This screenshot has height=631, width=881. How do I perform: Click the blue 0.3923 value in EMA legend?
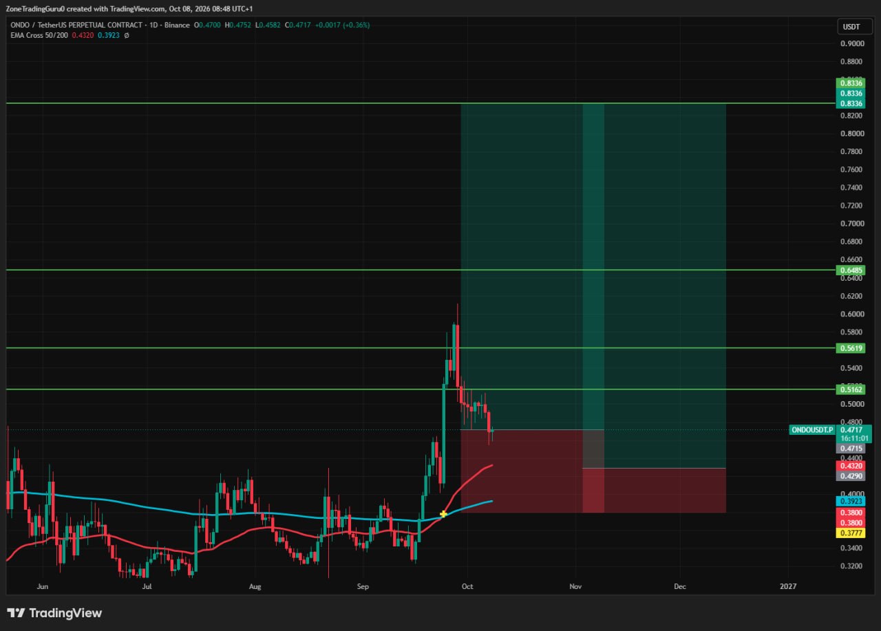point(108,35)
